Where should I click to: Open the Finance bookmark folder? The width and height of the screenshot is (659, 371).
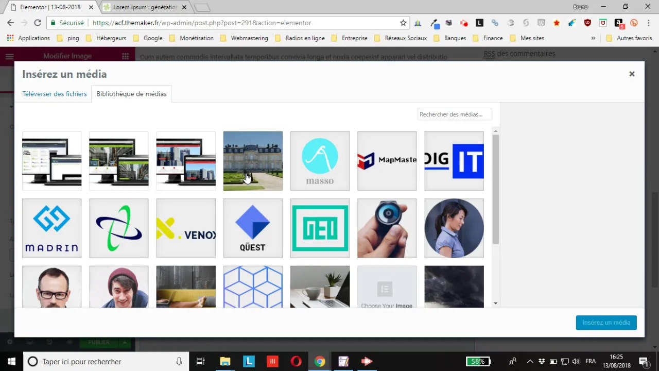point(487,38)
